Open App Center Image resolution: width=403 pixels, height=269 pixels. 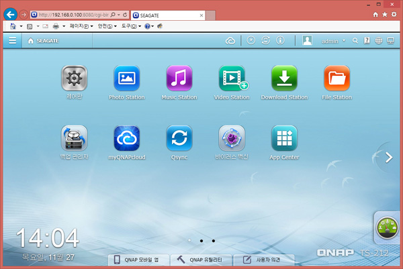tap(284, 139)
